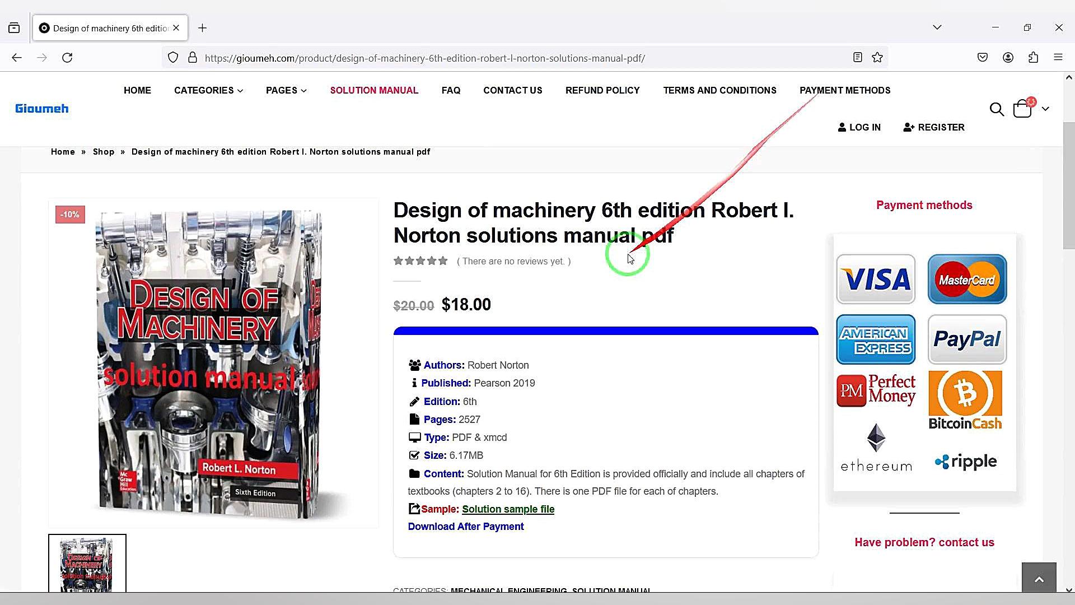This screenshot has height=605, width=1075.
Task: Expand the cart dropdown arrow
Action: click(x=1045, y=109)
